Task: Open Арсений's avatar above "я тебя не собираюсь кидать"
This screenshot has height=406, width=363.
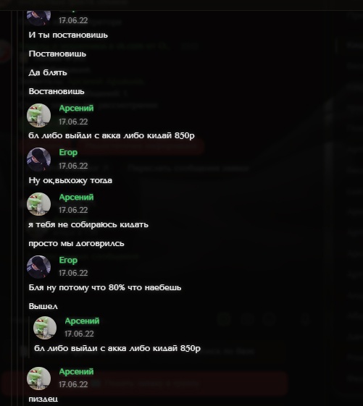Action: (38, 204)
